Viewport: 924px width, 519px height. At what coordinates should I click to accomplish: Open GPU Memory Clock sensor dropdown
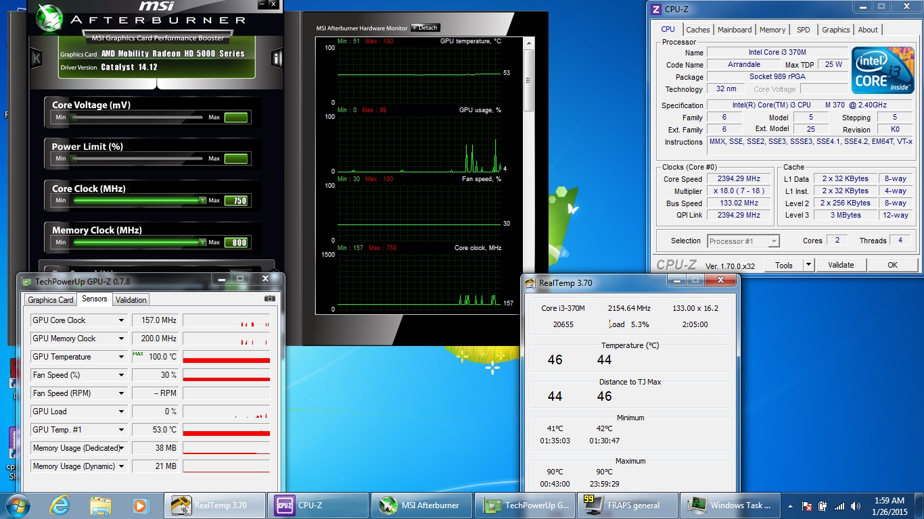point(122,339)
